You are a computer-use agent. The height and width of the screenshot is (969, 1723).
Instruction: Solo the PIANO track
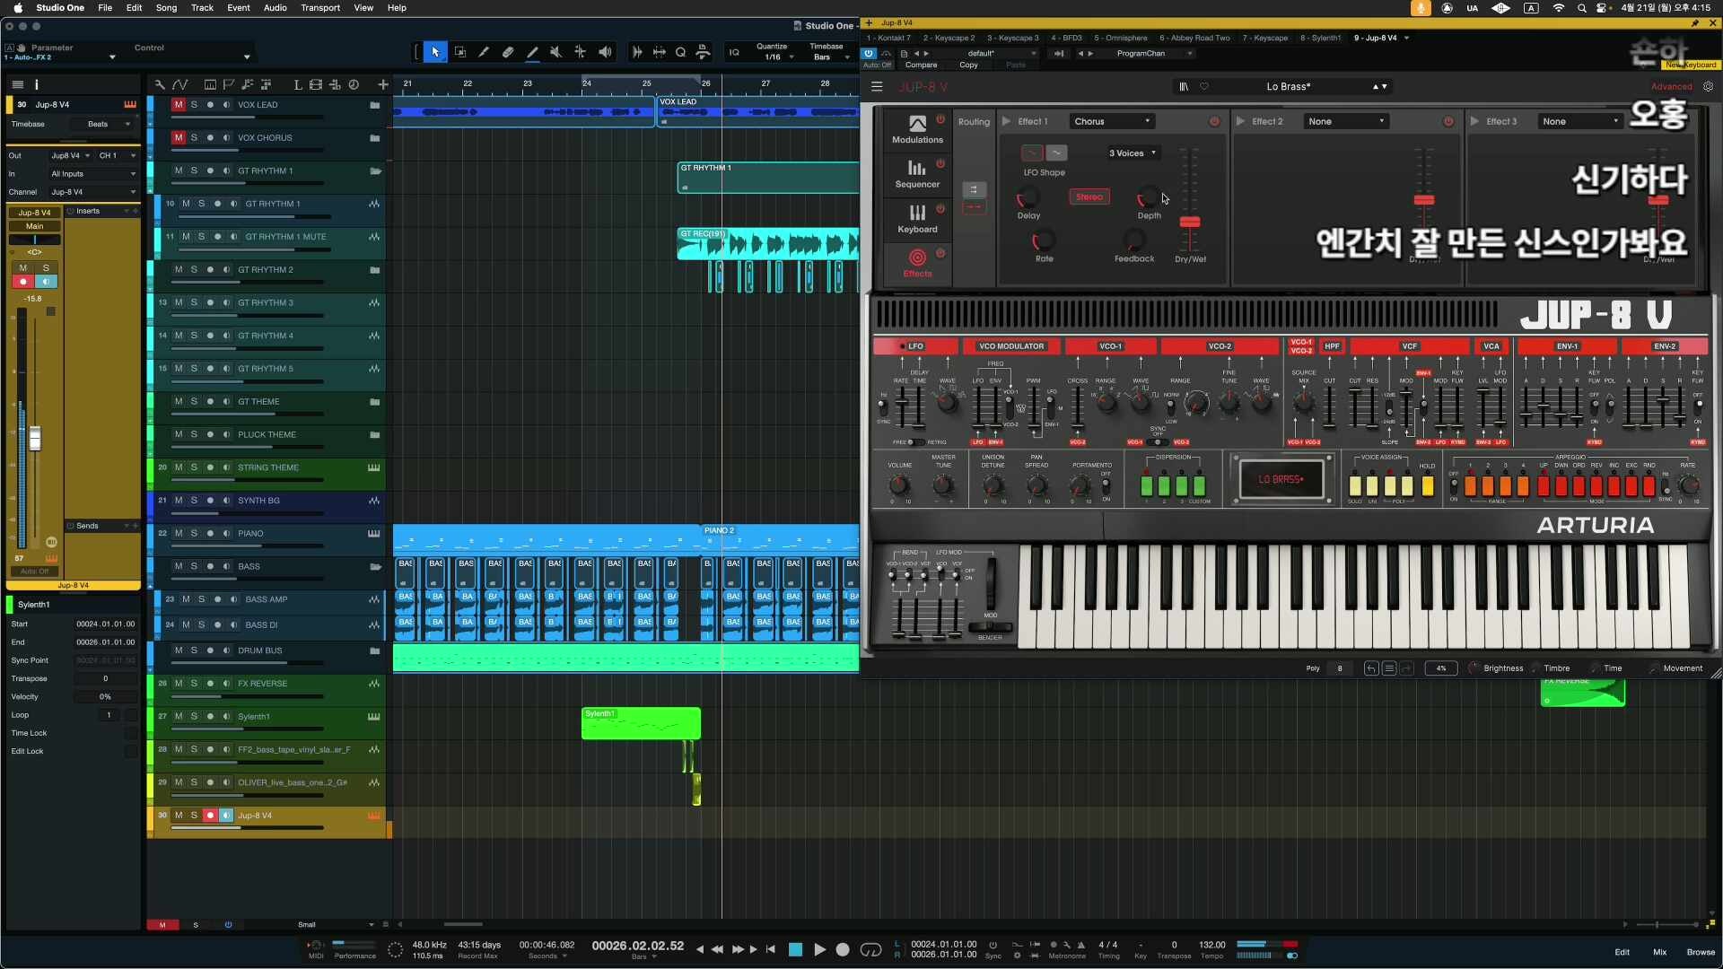click(x=194, y=534)
